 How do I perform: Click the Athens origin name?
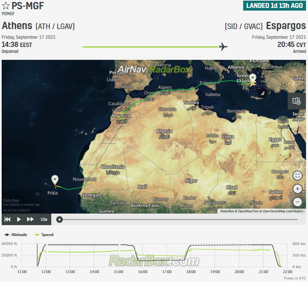point(17,26)
